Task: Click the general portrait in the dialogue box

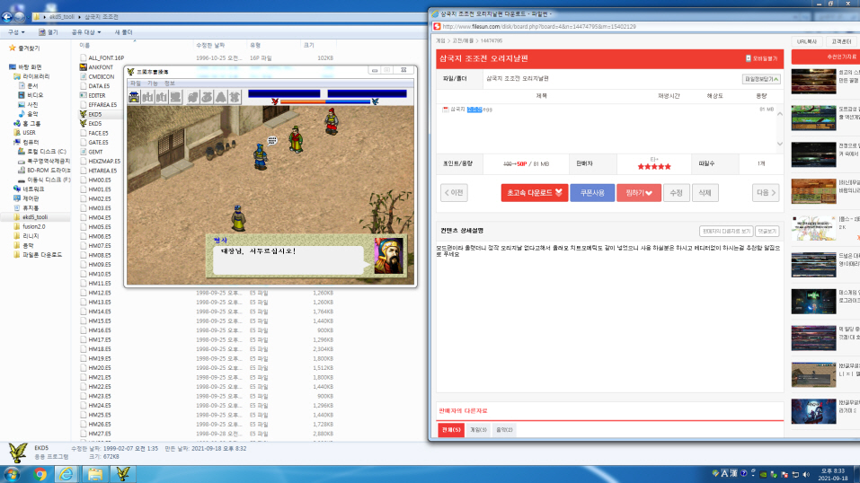Action: 389,256
